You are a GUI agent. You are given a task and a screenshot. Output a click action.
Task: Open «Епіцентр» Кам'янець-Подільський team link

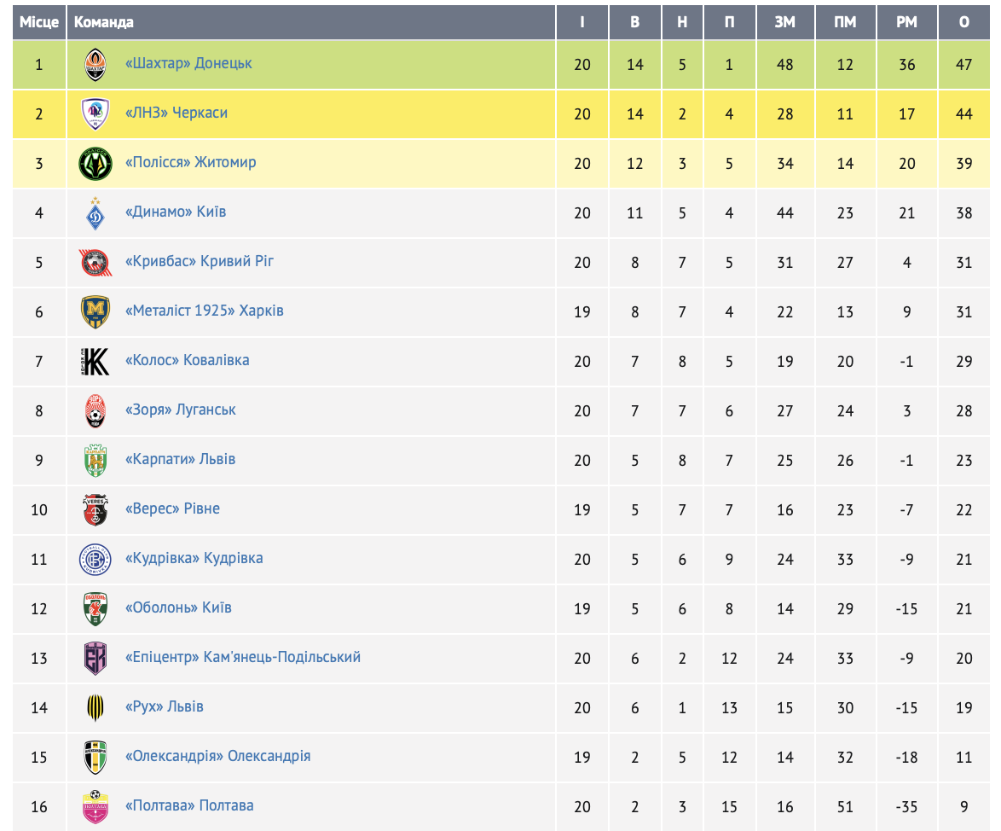(x=243, y=657)
